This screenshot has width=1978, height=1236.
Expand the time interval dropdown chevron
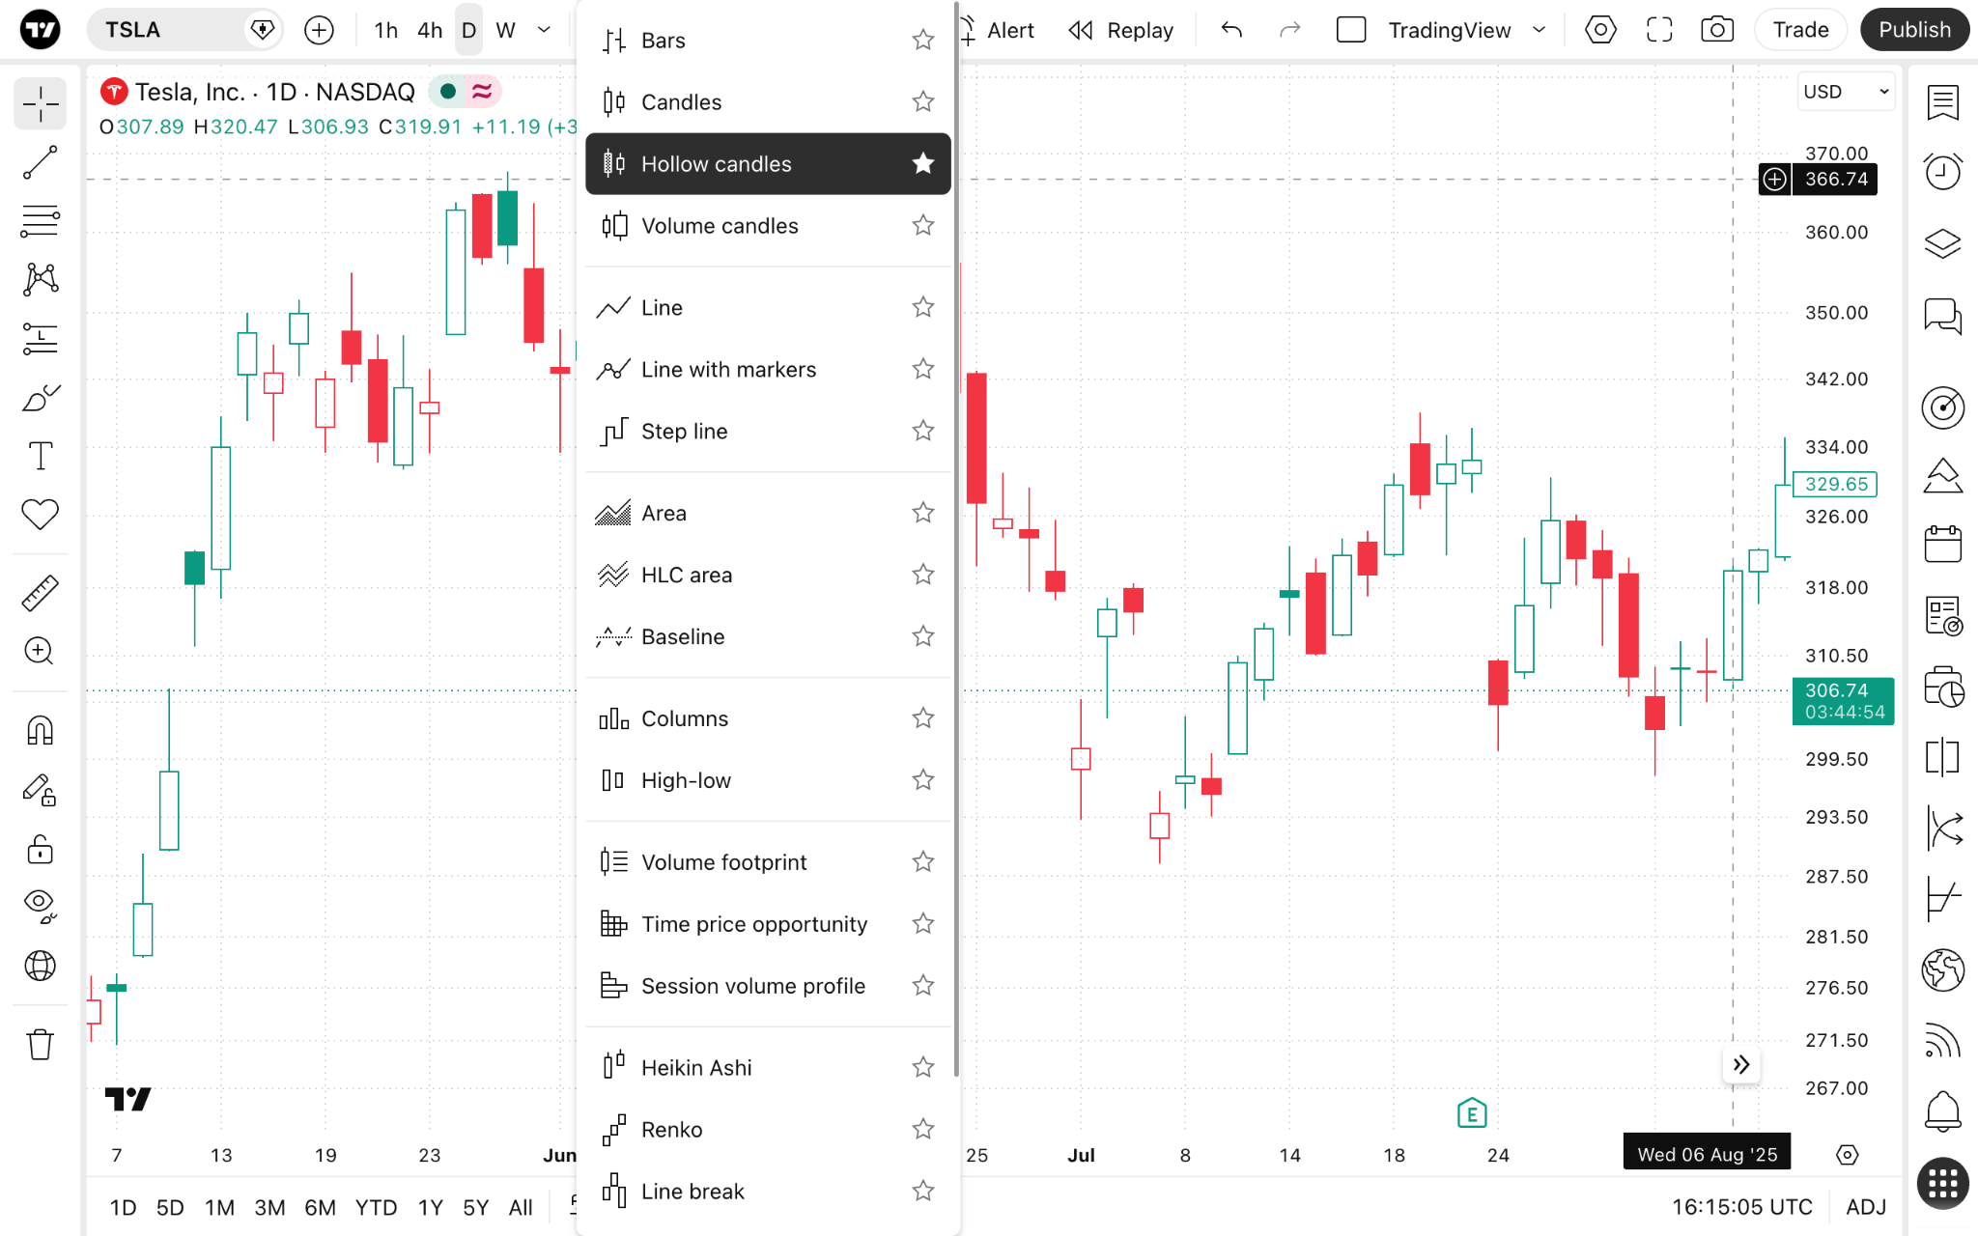544,30
